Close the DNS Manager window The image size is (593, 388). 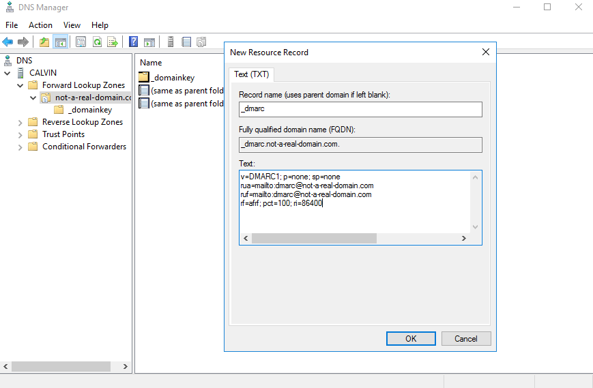pyautogui.click(x=579, y=7)
